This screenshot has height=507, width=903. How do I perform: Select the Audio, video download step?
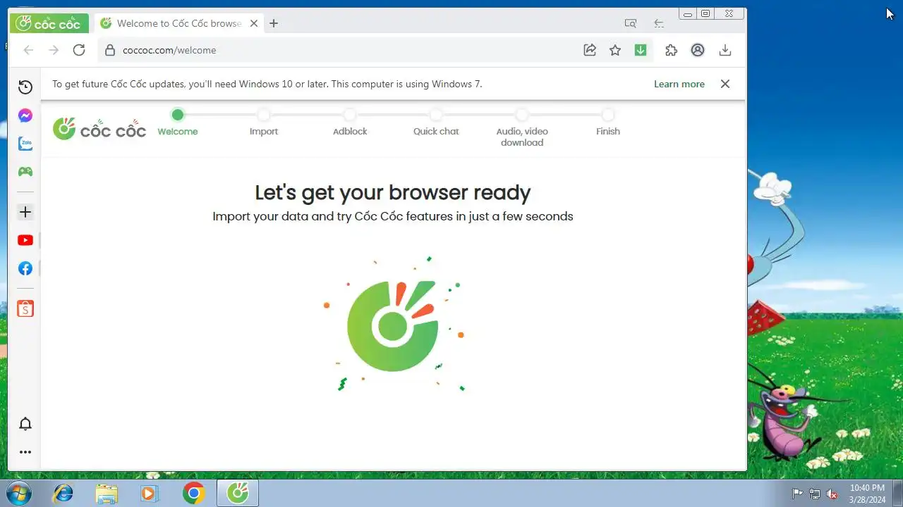522,128
